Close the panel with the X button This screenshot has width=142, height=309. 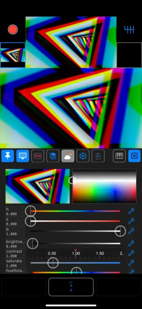(x=134, y=156)
